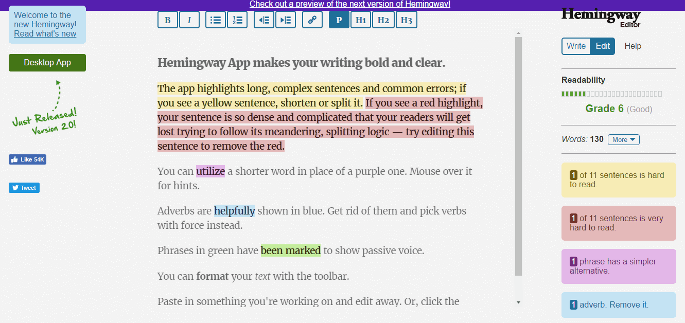Screen dimensions: 685x323
Task: Switch to Edit mode
Action: 603,46
